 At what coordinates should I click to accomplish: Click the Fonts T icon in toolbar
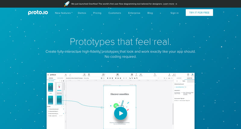[x=136, y=75]
